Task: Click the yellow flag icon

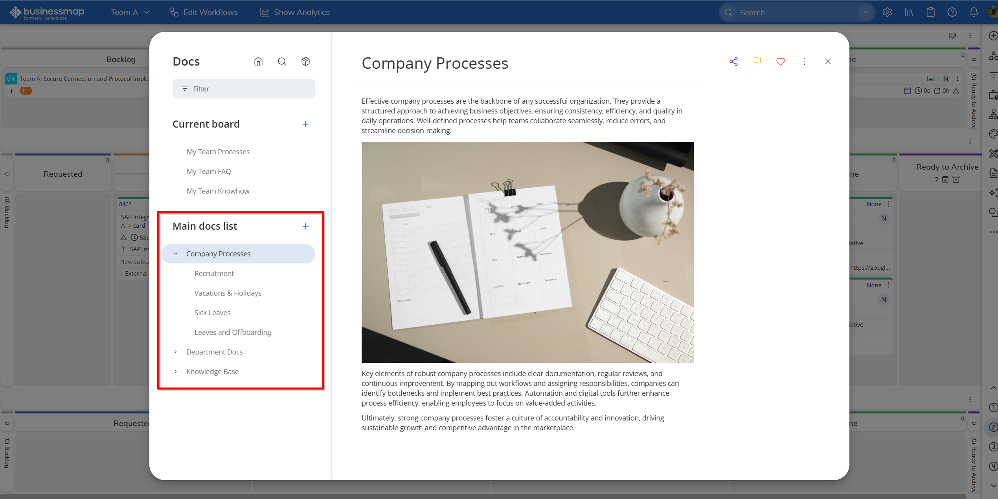Action: coord(757,61)
